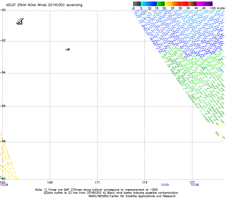Click the '40' label under the color bar
Image resolution: width=226 pixels, height=198 pixels.
pyautogui.click(x=196, y=8)
